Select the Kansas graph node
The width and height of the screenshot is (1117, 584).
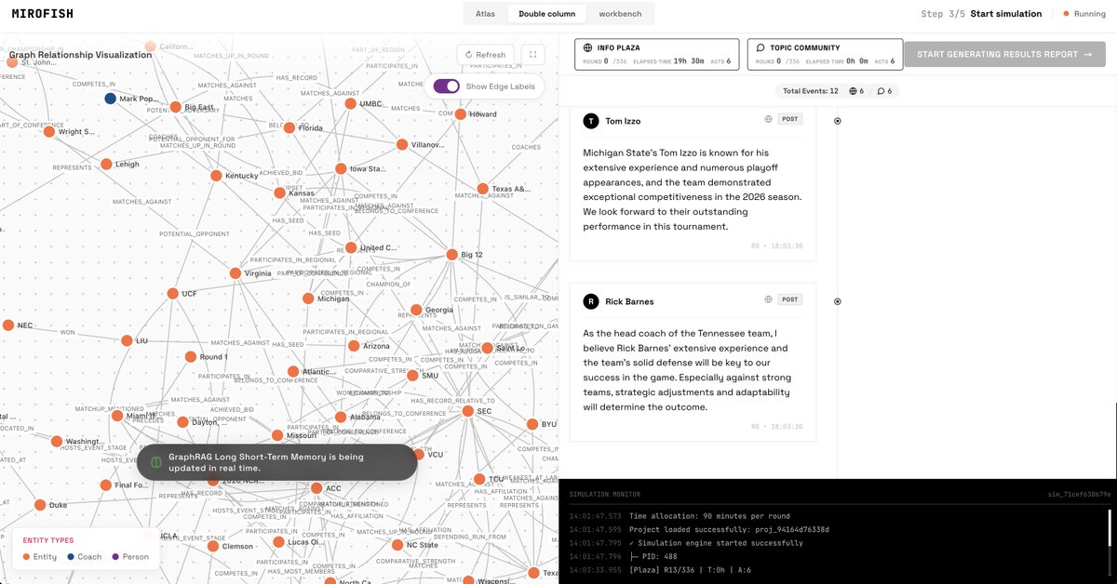tap(279, 193)
